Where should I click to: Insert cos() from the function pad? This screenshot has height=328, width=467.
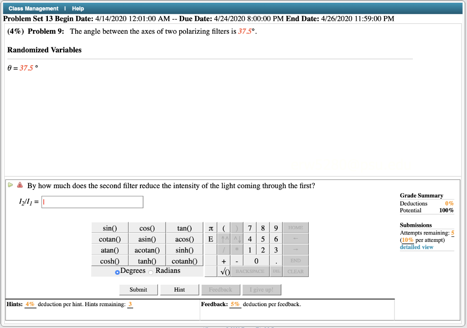tap(147, 228)
